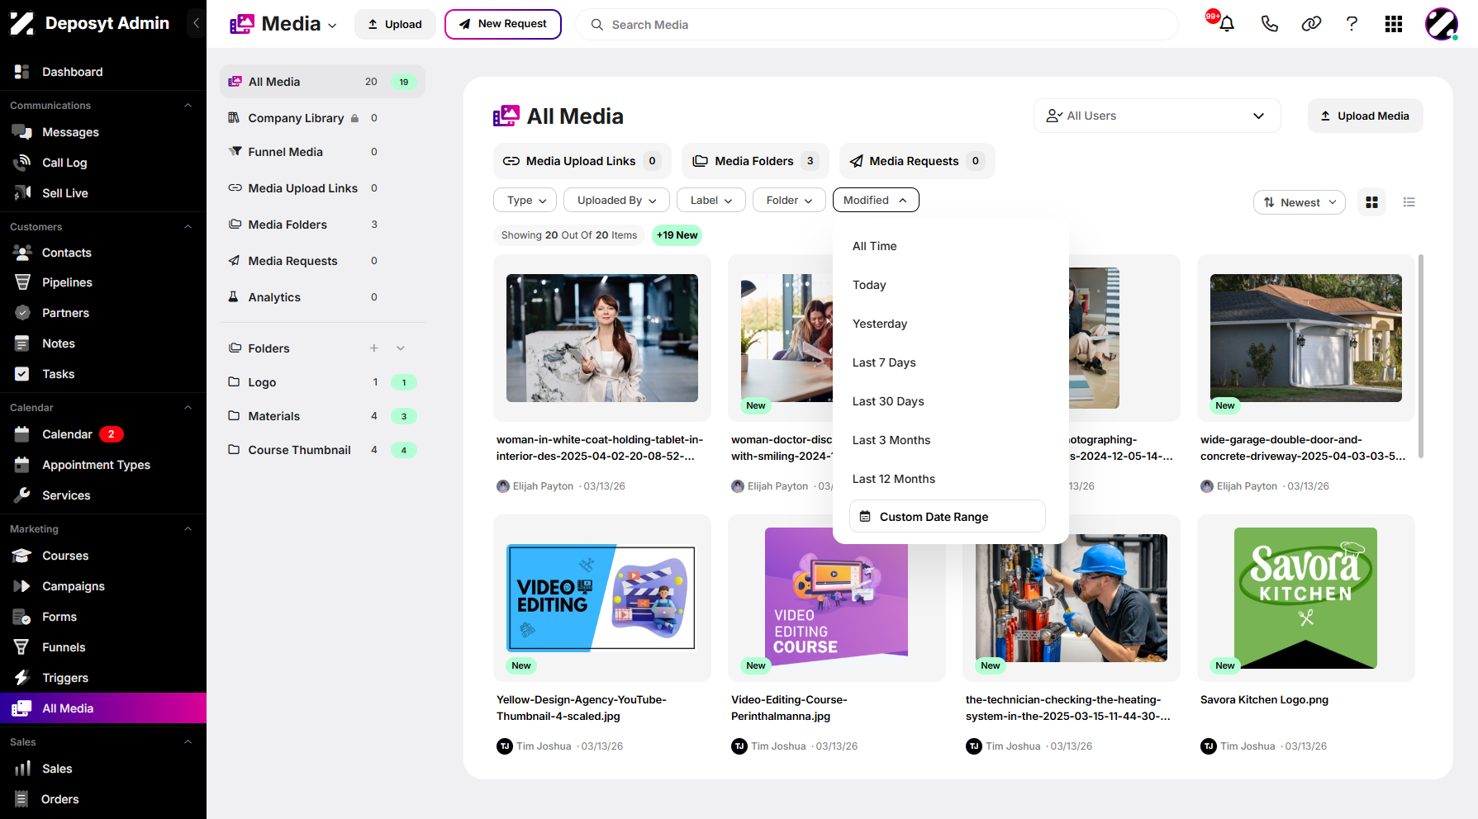
Task: Open the Media Requests tab
Action: 917,161
